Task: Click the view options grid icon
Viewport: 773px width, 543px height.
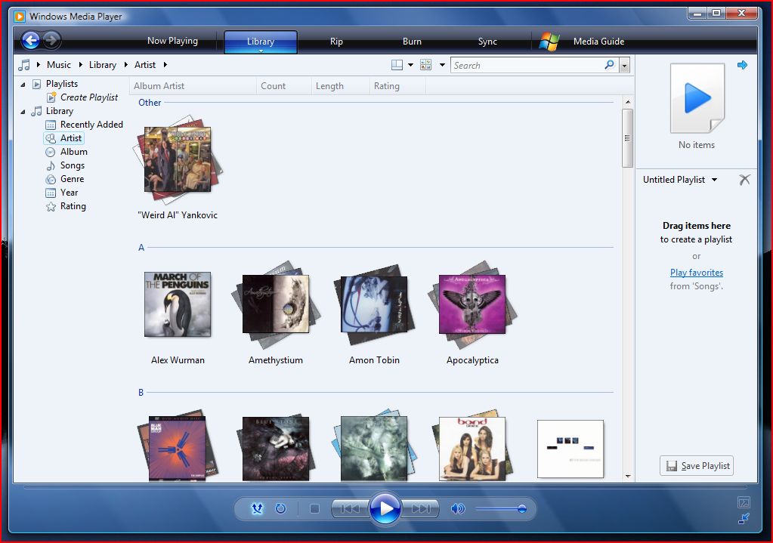Action: 425,65
